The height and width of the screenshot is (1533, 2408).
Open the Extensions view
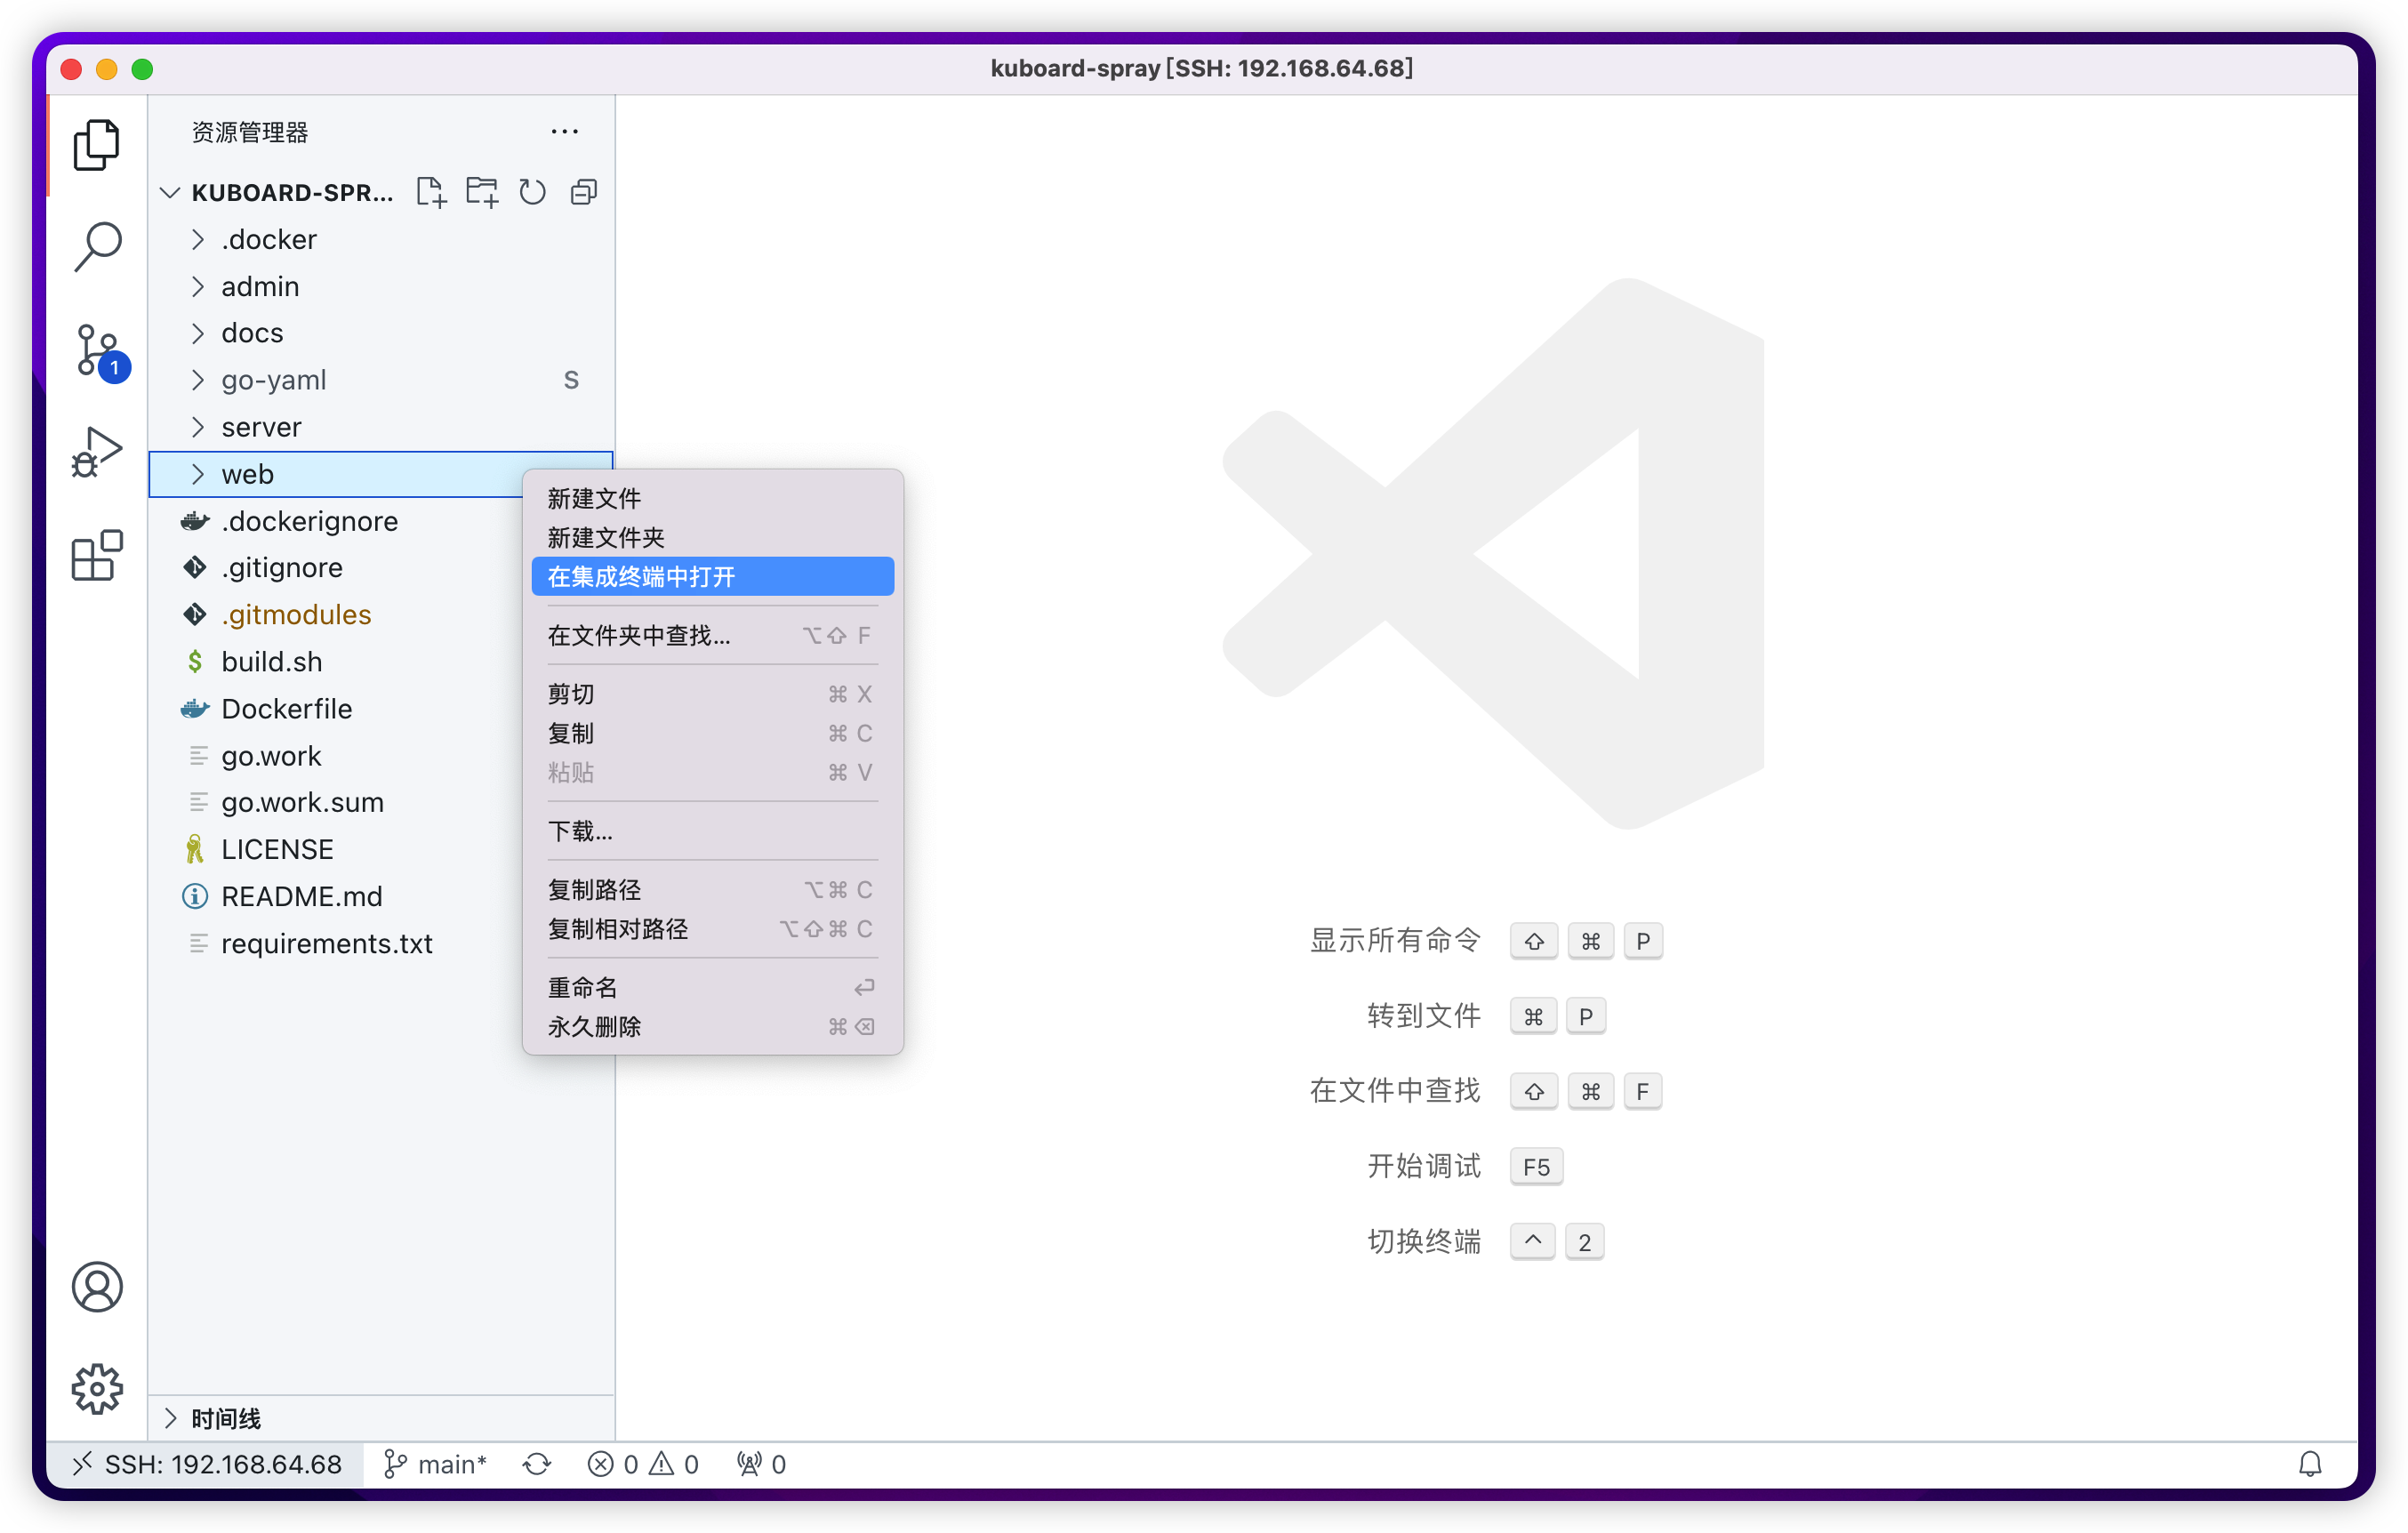(97, 555)
